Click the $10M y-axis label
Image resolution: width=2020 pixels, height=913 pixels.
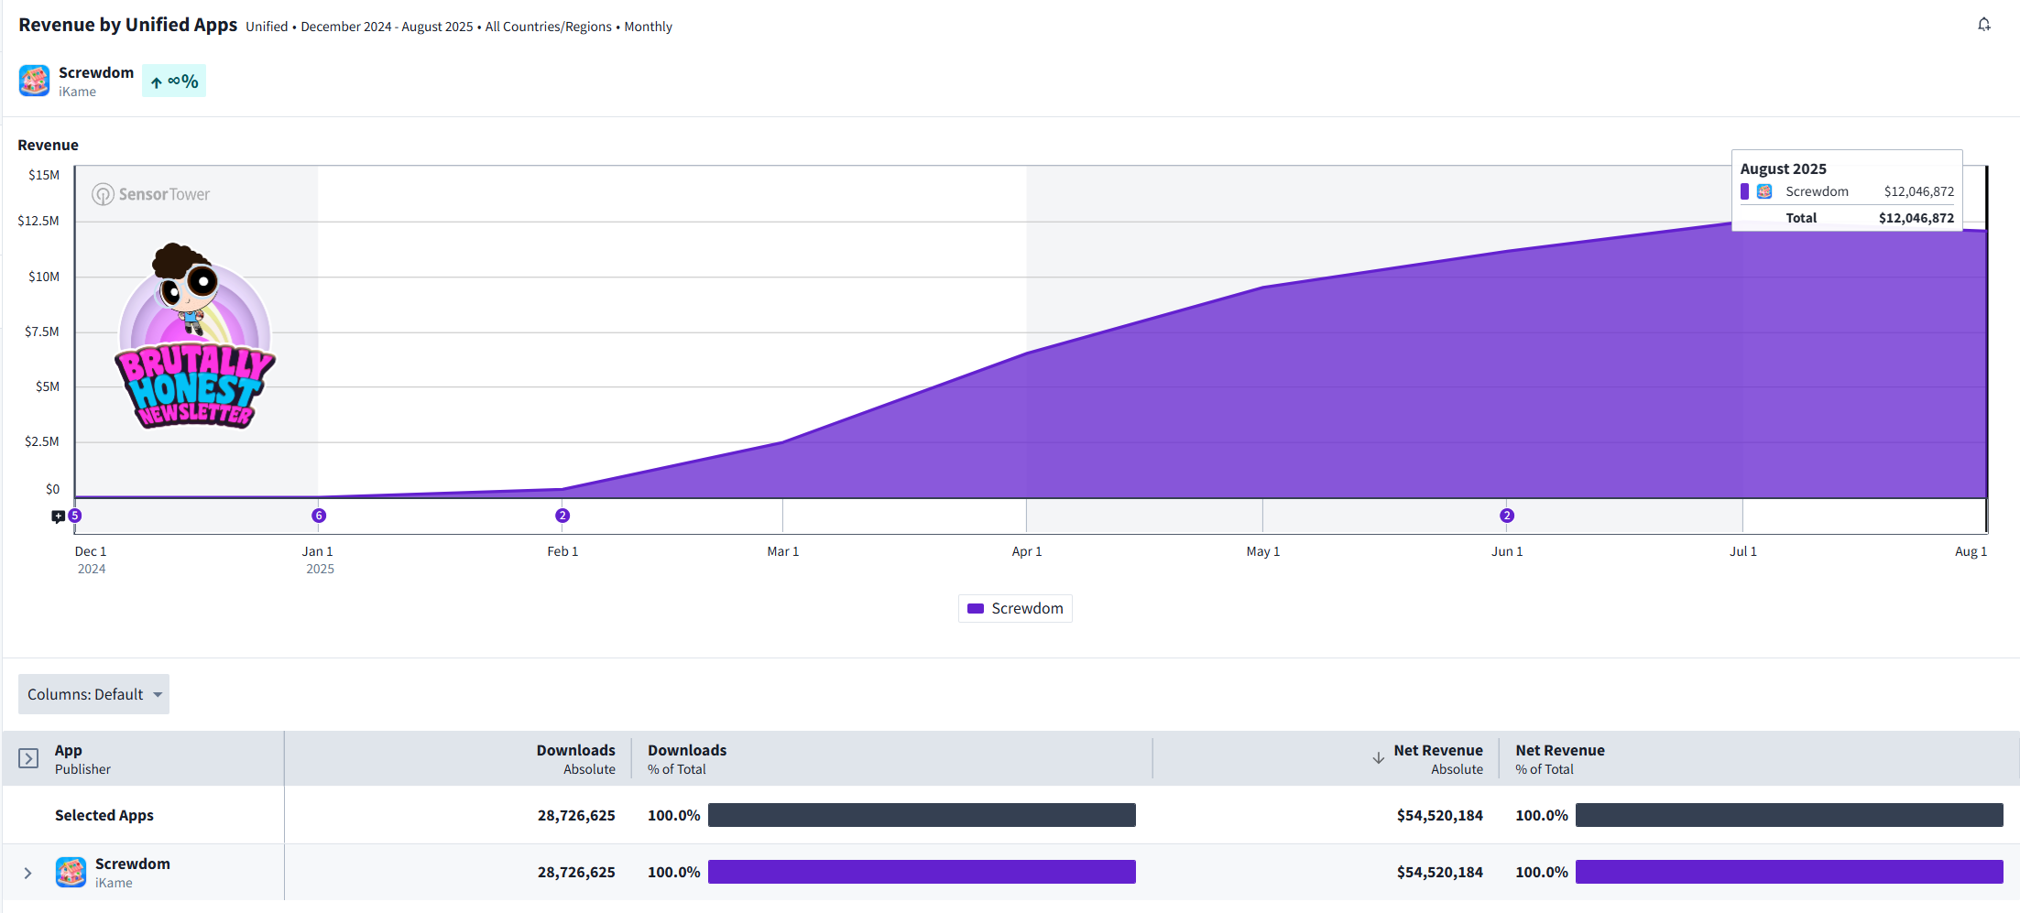[x=44, y=277]
